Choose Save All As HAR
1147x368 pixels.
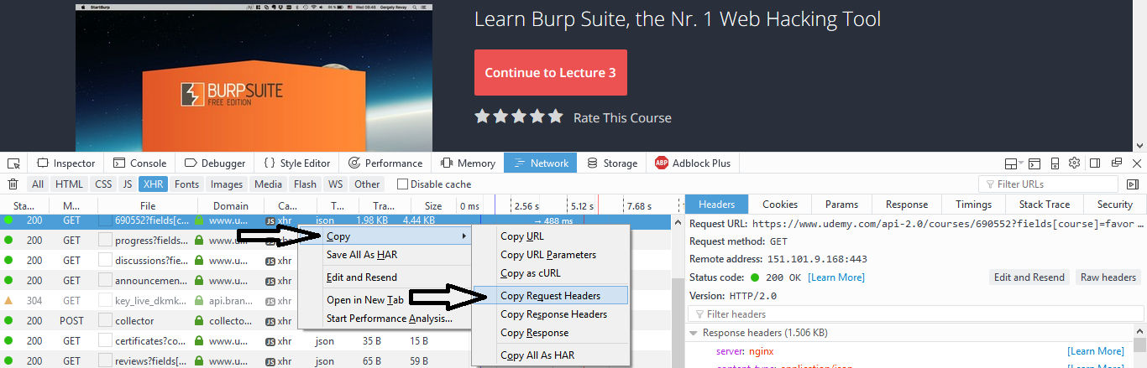[x=385, y=255]
